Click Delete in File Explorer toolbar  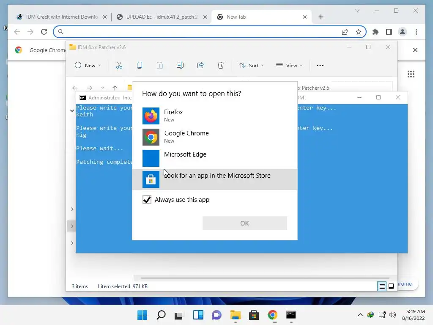221,66
